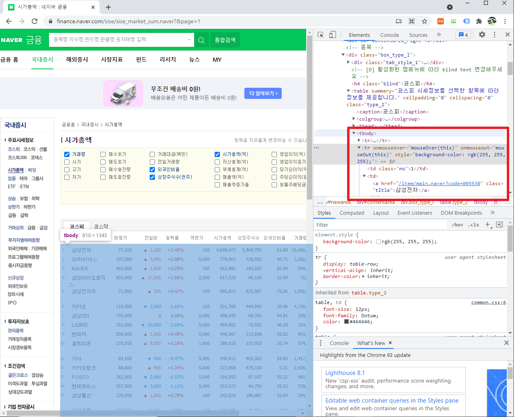Open a new browser tab
Screen dimensions: 514x417
pyautogui.click(x=108, y=7)
